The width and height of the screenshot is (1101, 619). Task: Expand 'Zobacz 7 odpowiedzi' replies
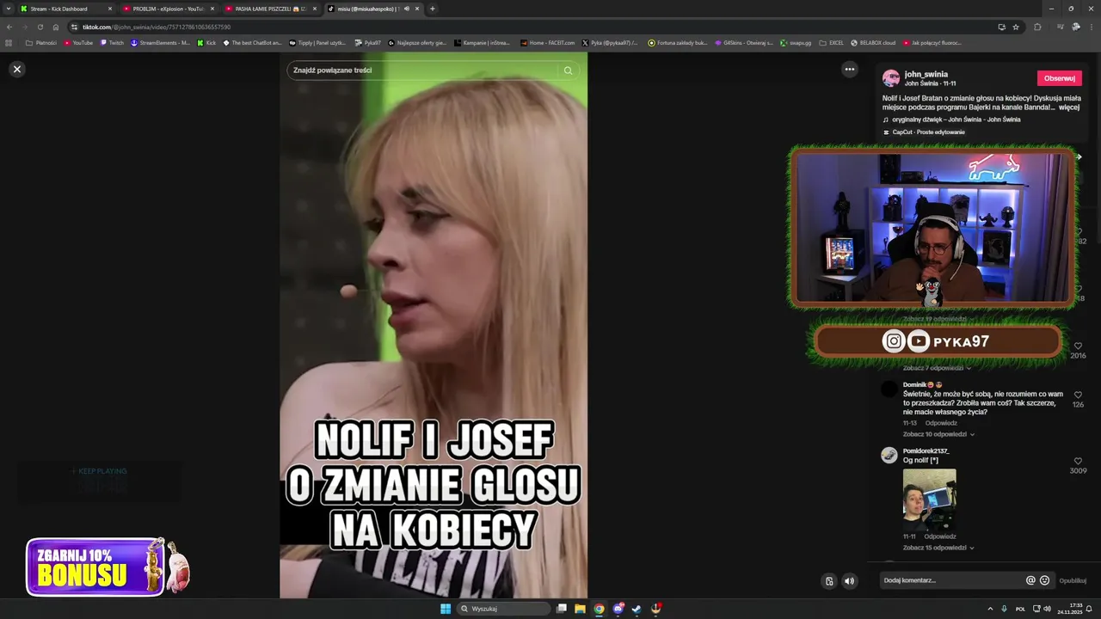click(x=937, y=368)
